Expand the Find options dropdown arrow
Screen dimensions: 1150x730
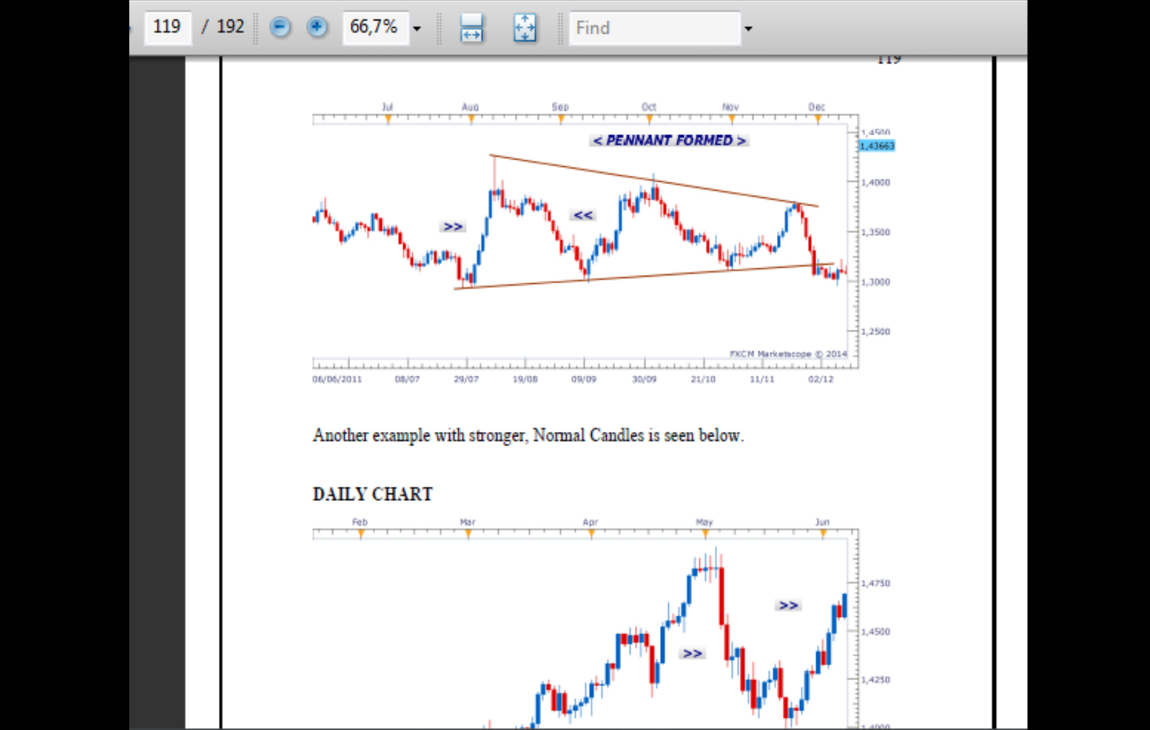coord(748,28)
